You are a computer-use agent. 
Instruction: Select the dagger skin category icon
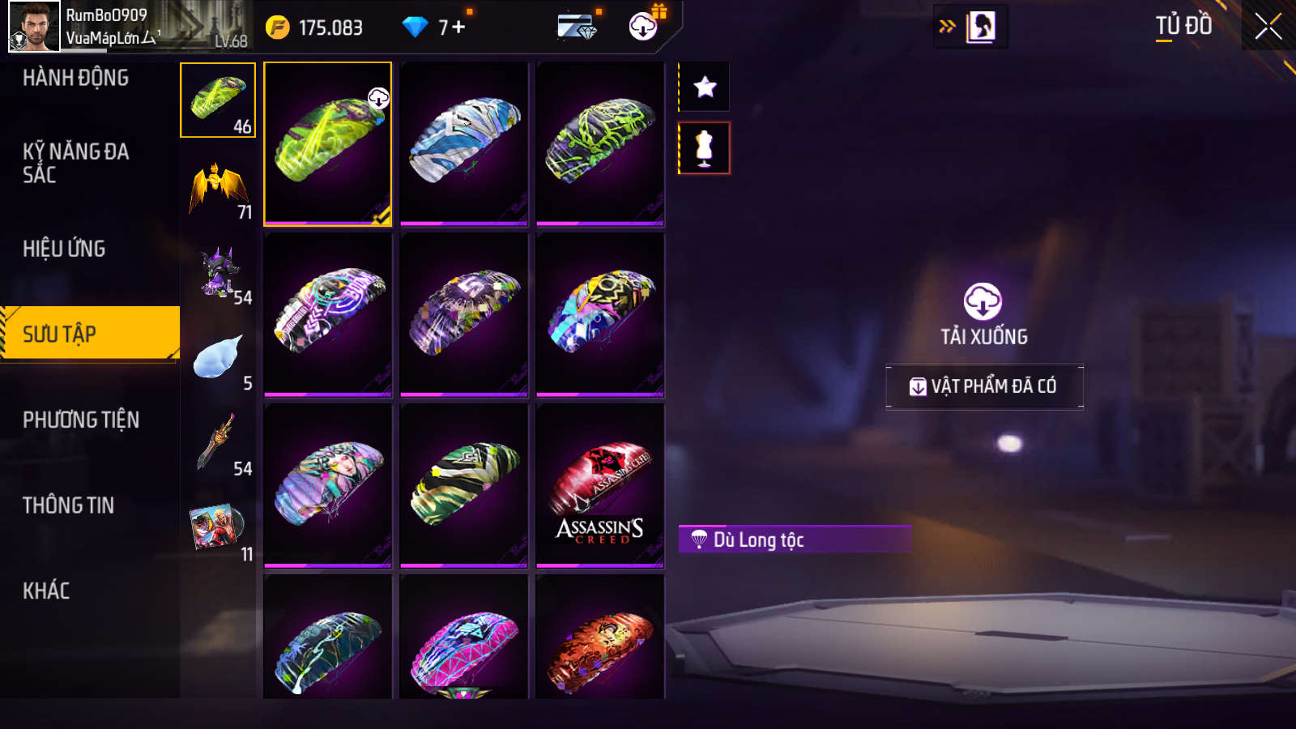[218, 444]
